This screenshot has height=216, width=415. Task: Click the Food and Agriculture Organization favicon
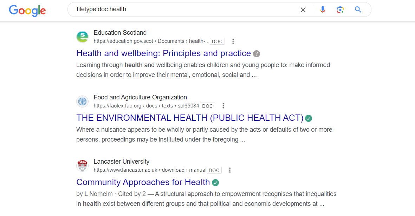click(x=82, y=102)
